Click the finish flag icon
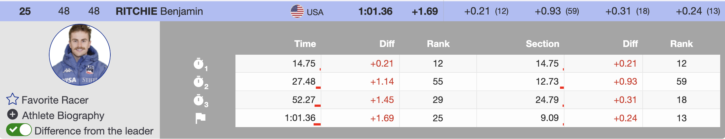Screen dimensions: 725x139 [x=200, y=118]
